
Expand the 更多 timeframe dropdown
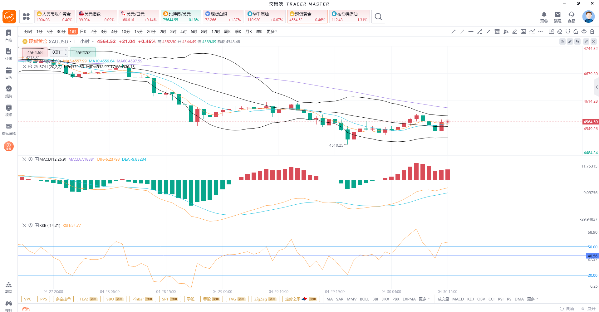pyautogui.click(x=272, y=32)
